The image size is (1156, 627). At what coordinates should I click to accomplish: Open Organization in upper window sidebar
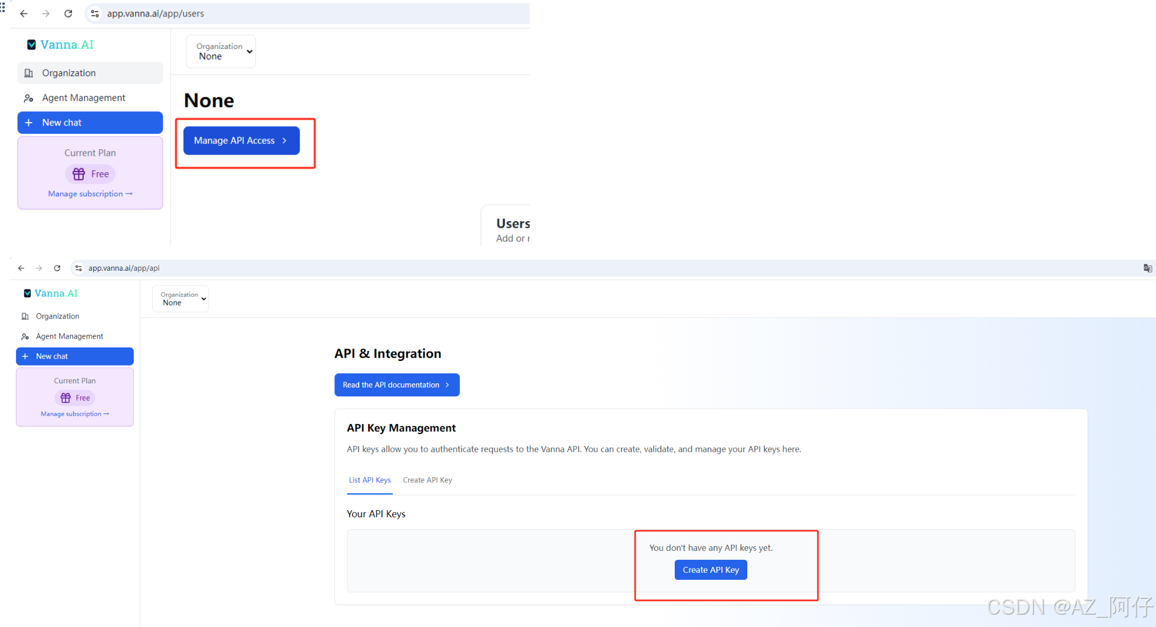click(90, 73)
